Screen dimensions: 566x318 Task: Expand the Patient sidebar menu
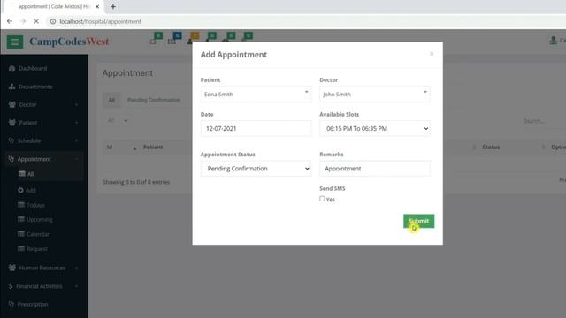43,123
